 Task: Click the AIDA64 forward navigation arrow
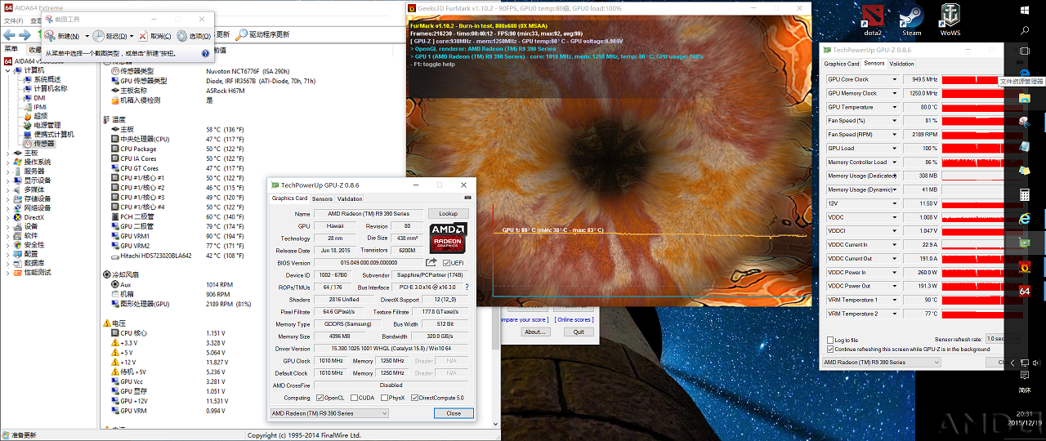coord(25,35)
